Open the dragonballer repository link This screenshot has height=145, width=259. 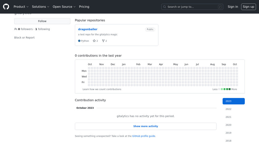(x=88, y=29)
